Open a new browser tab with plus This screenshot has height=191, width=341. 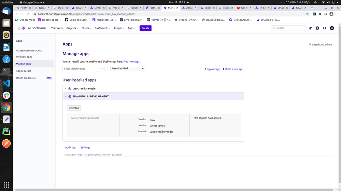click(312, 8)
